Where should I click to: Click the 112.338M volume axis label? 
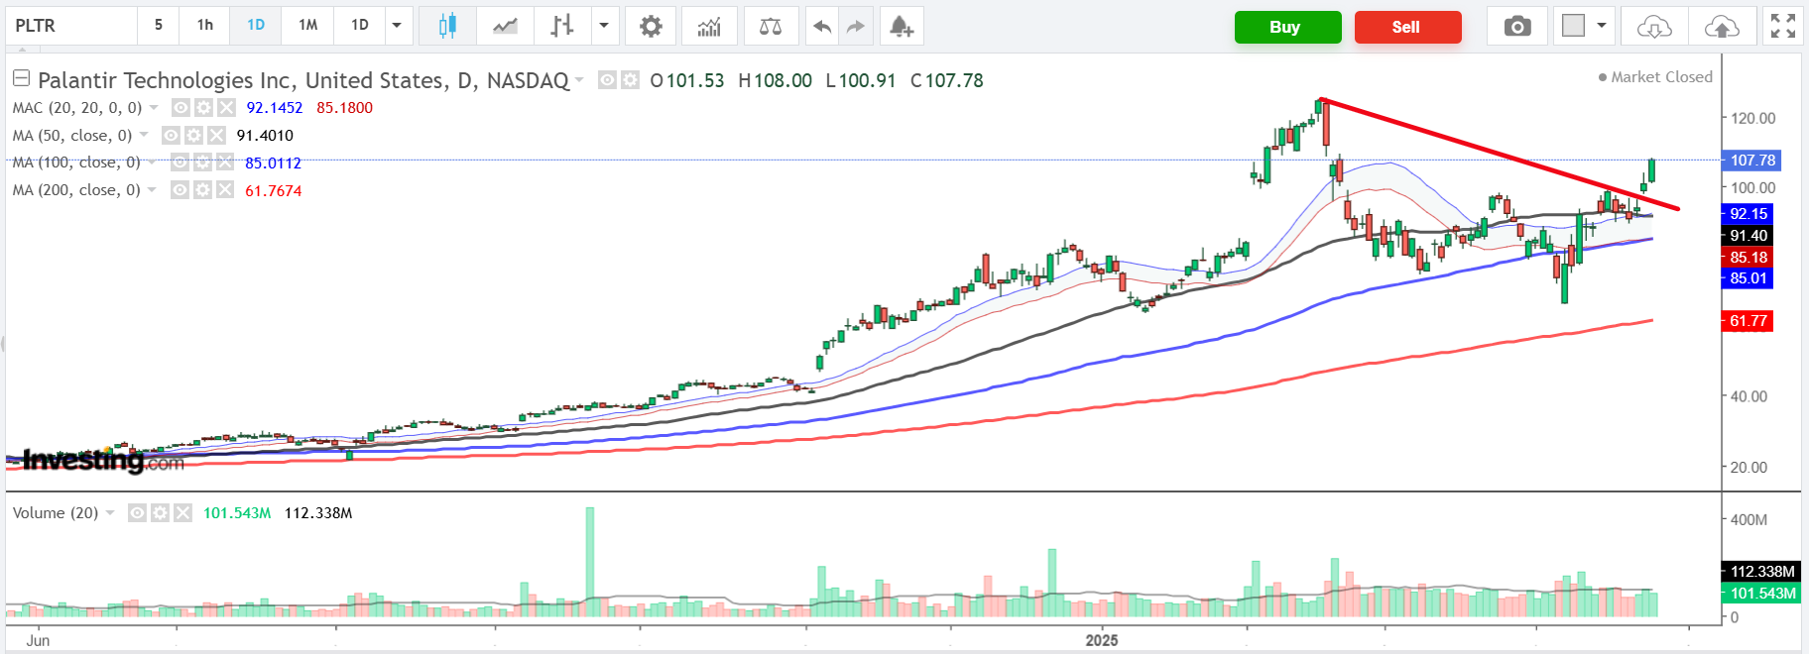click(x=1760, y=572)
